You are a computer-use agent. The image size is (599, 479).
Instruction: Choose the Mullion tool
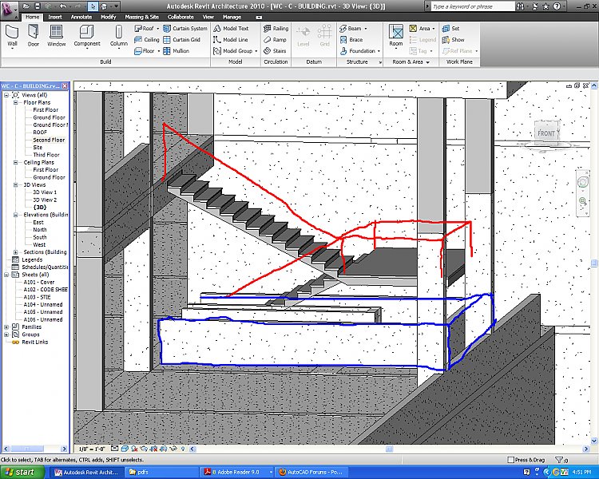click(x=177, y=51)
